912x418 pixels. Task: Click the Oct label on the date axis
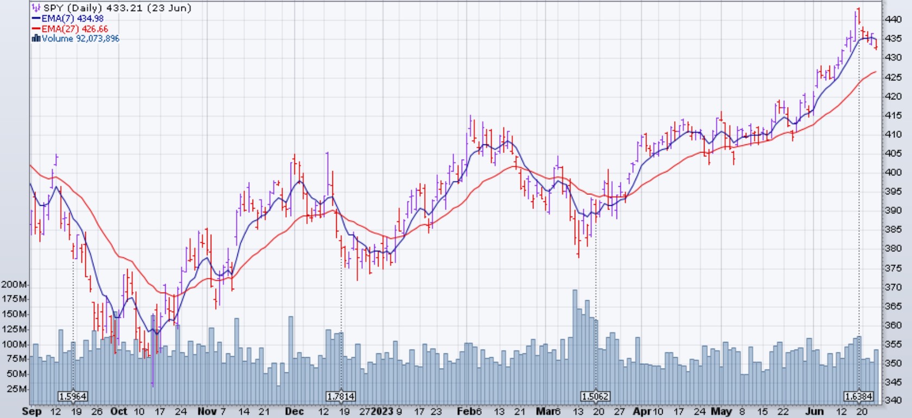point(118,411)
